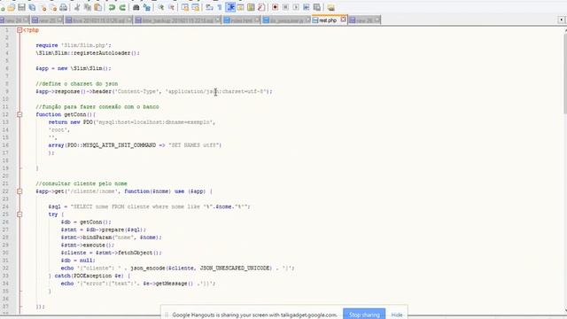Open the Function List toolbar icon

(261, 7)
